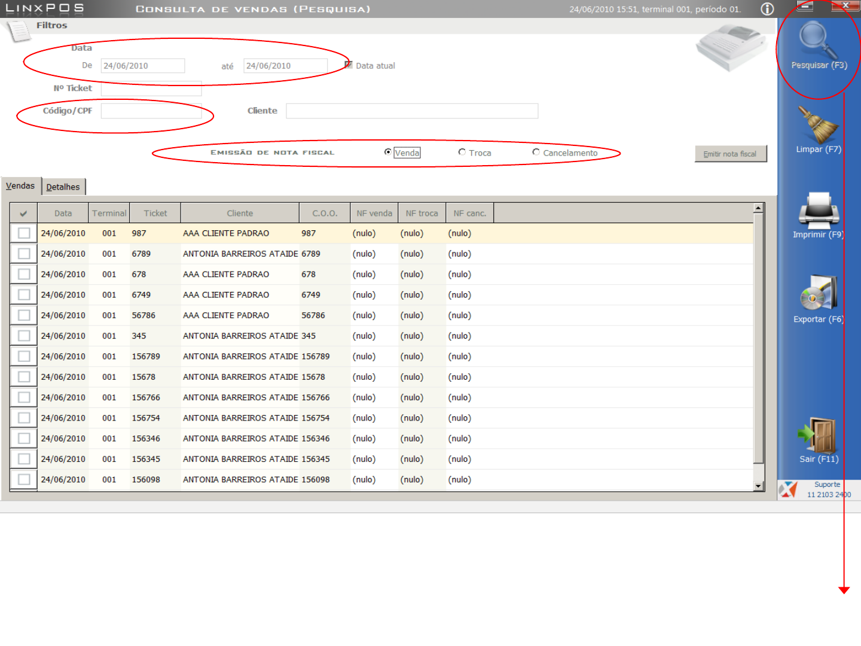861x646 pixels.
Task: Click the NF troca column header
Action: [422, 213]
